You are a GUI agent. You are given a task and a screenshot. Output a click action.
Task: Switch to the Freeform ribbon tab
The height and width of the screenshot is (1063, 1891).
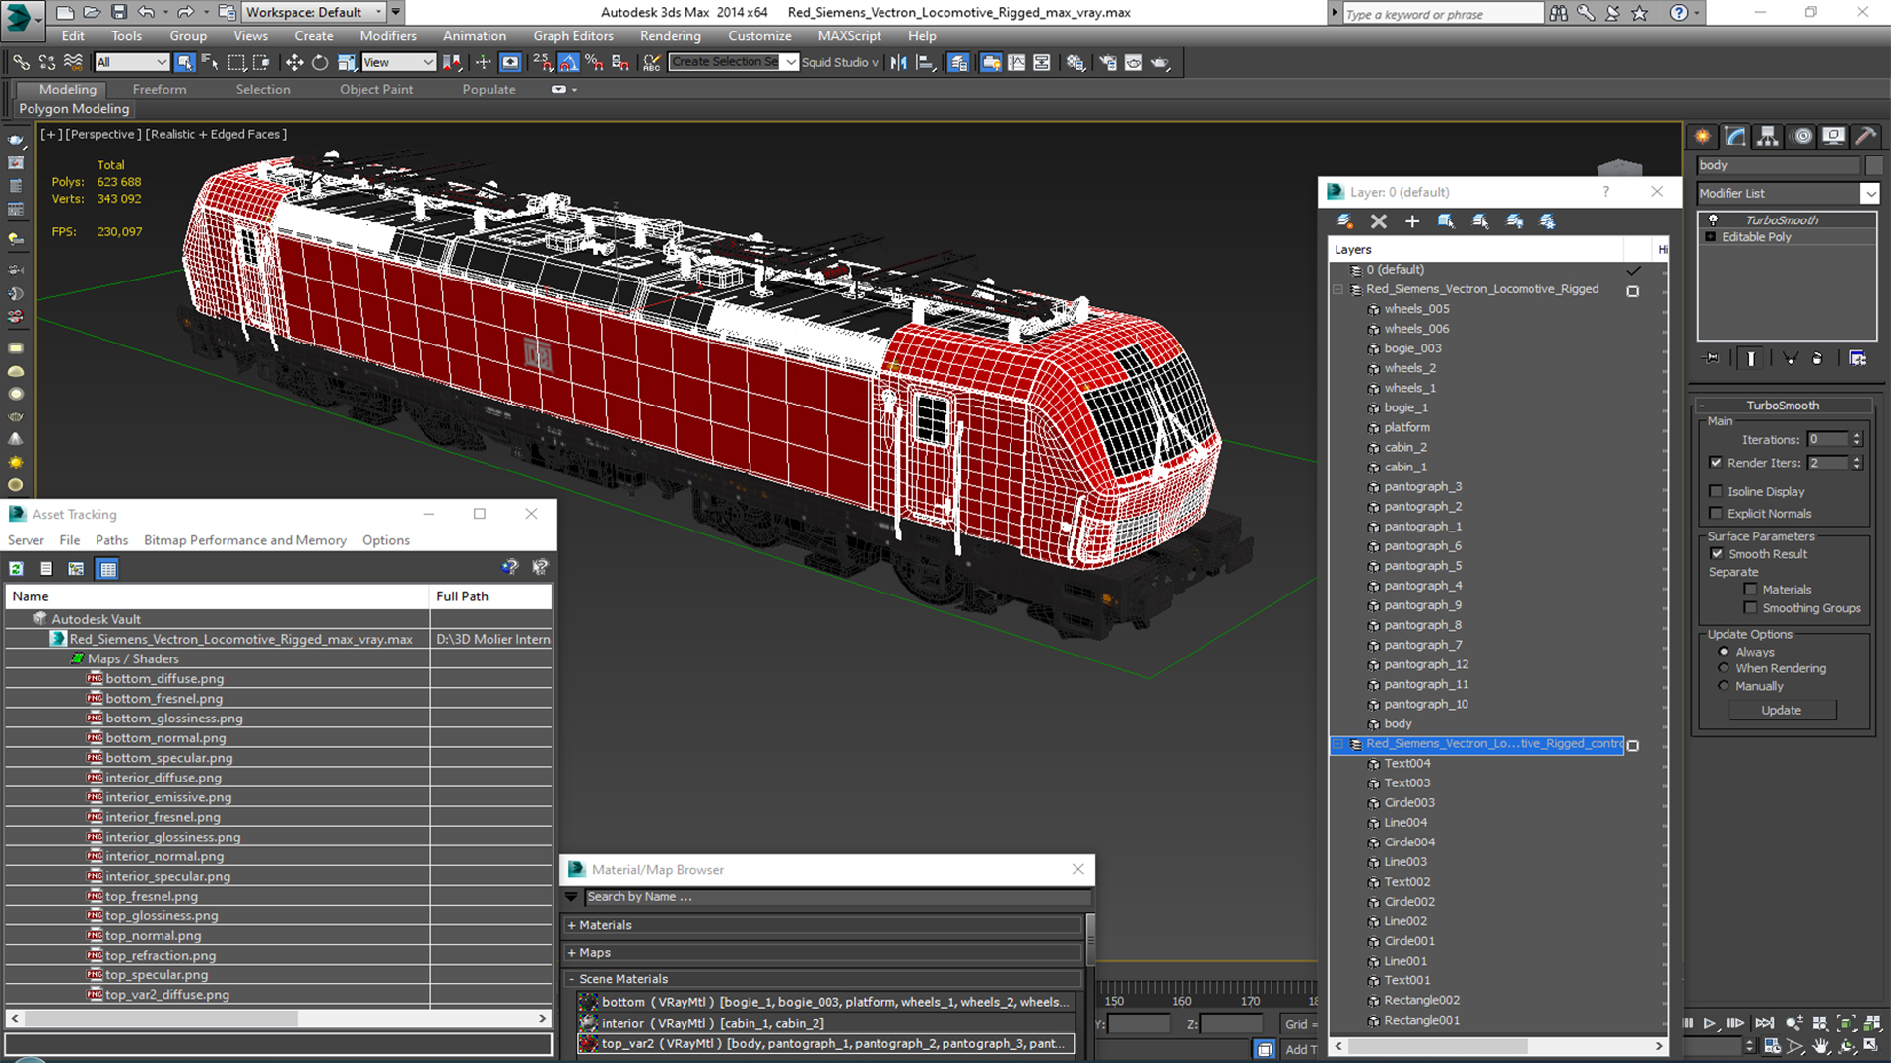160,89
